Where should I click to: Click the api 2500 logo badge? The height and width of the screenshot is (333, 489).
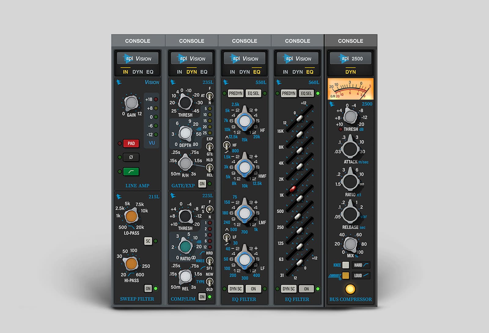(351, 58)
